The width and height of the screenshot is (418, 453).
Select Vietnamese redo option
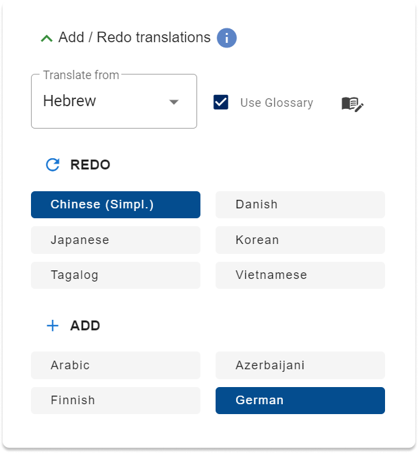coord(300,275)
